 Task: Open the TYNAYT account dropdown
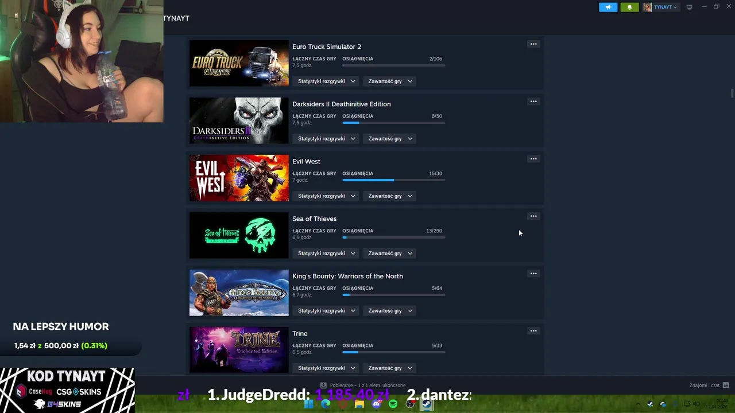tap(666, 7)
